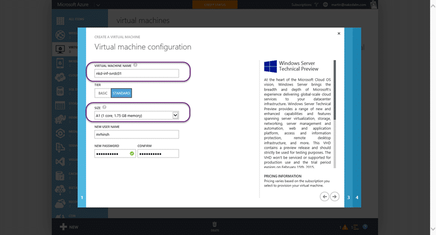
Task: Open Storage table icon in sidebar
Action: tap(60, 105)
